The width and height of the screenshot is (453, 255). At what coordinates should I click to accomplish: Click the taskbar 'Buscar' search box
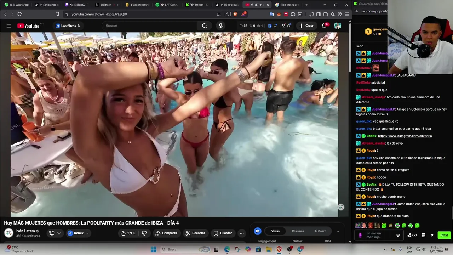pyautogui.click(x=185, y=249)
